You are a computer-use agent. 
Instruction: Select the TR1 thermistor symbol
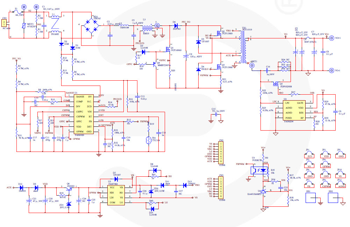[x=149, y=141]
